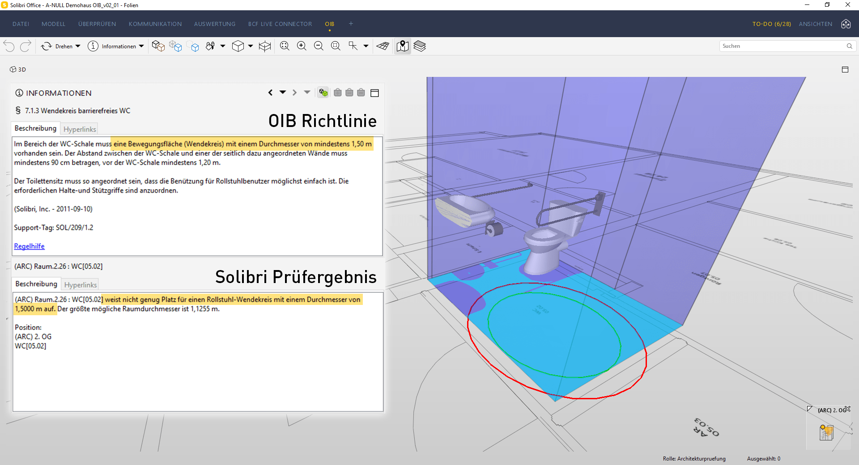Open the KOMMUNIKATION tab
Image resolution: width=859 pixels, height=465 pixels.
tap(155, 24)
